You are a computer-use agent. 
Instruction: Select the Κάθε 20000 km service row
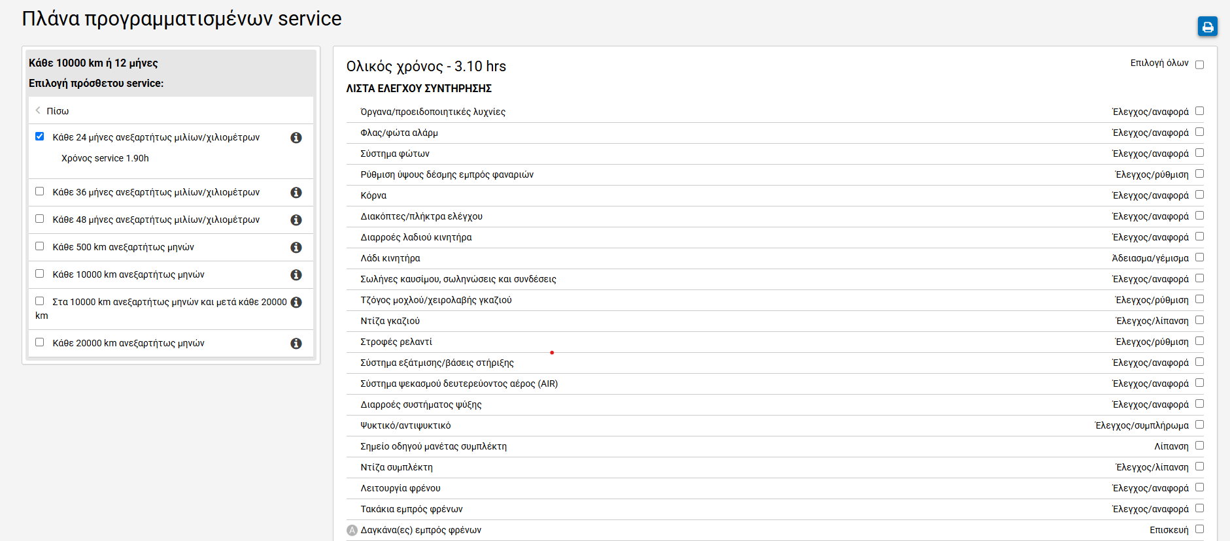[x=128, y=344]
